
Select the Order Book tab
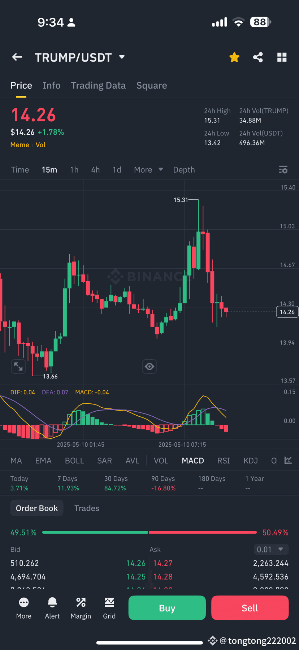[x=37, y=508]
